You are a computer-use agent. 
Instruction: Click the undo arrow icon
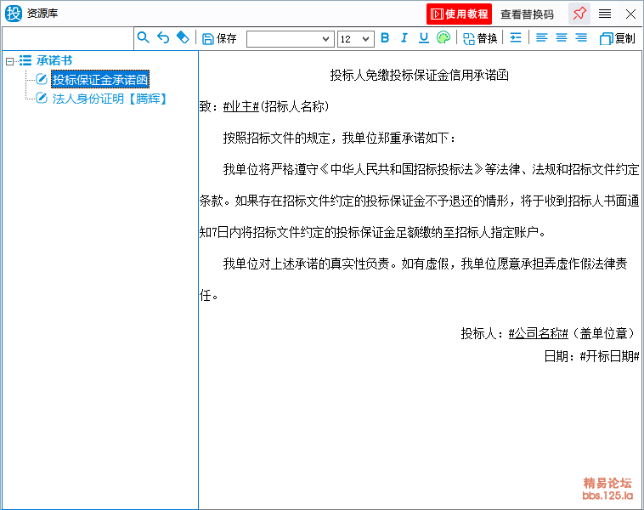click(163, 37)
